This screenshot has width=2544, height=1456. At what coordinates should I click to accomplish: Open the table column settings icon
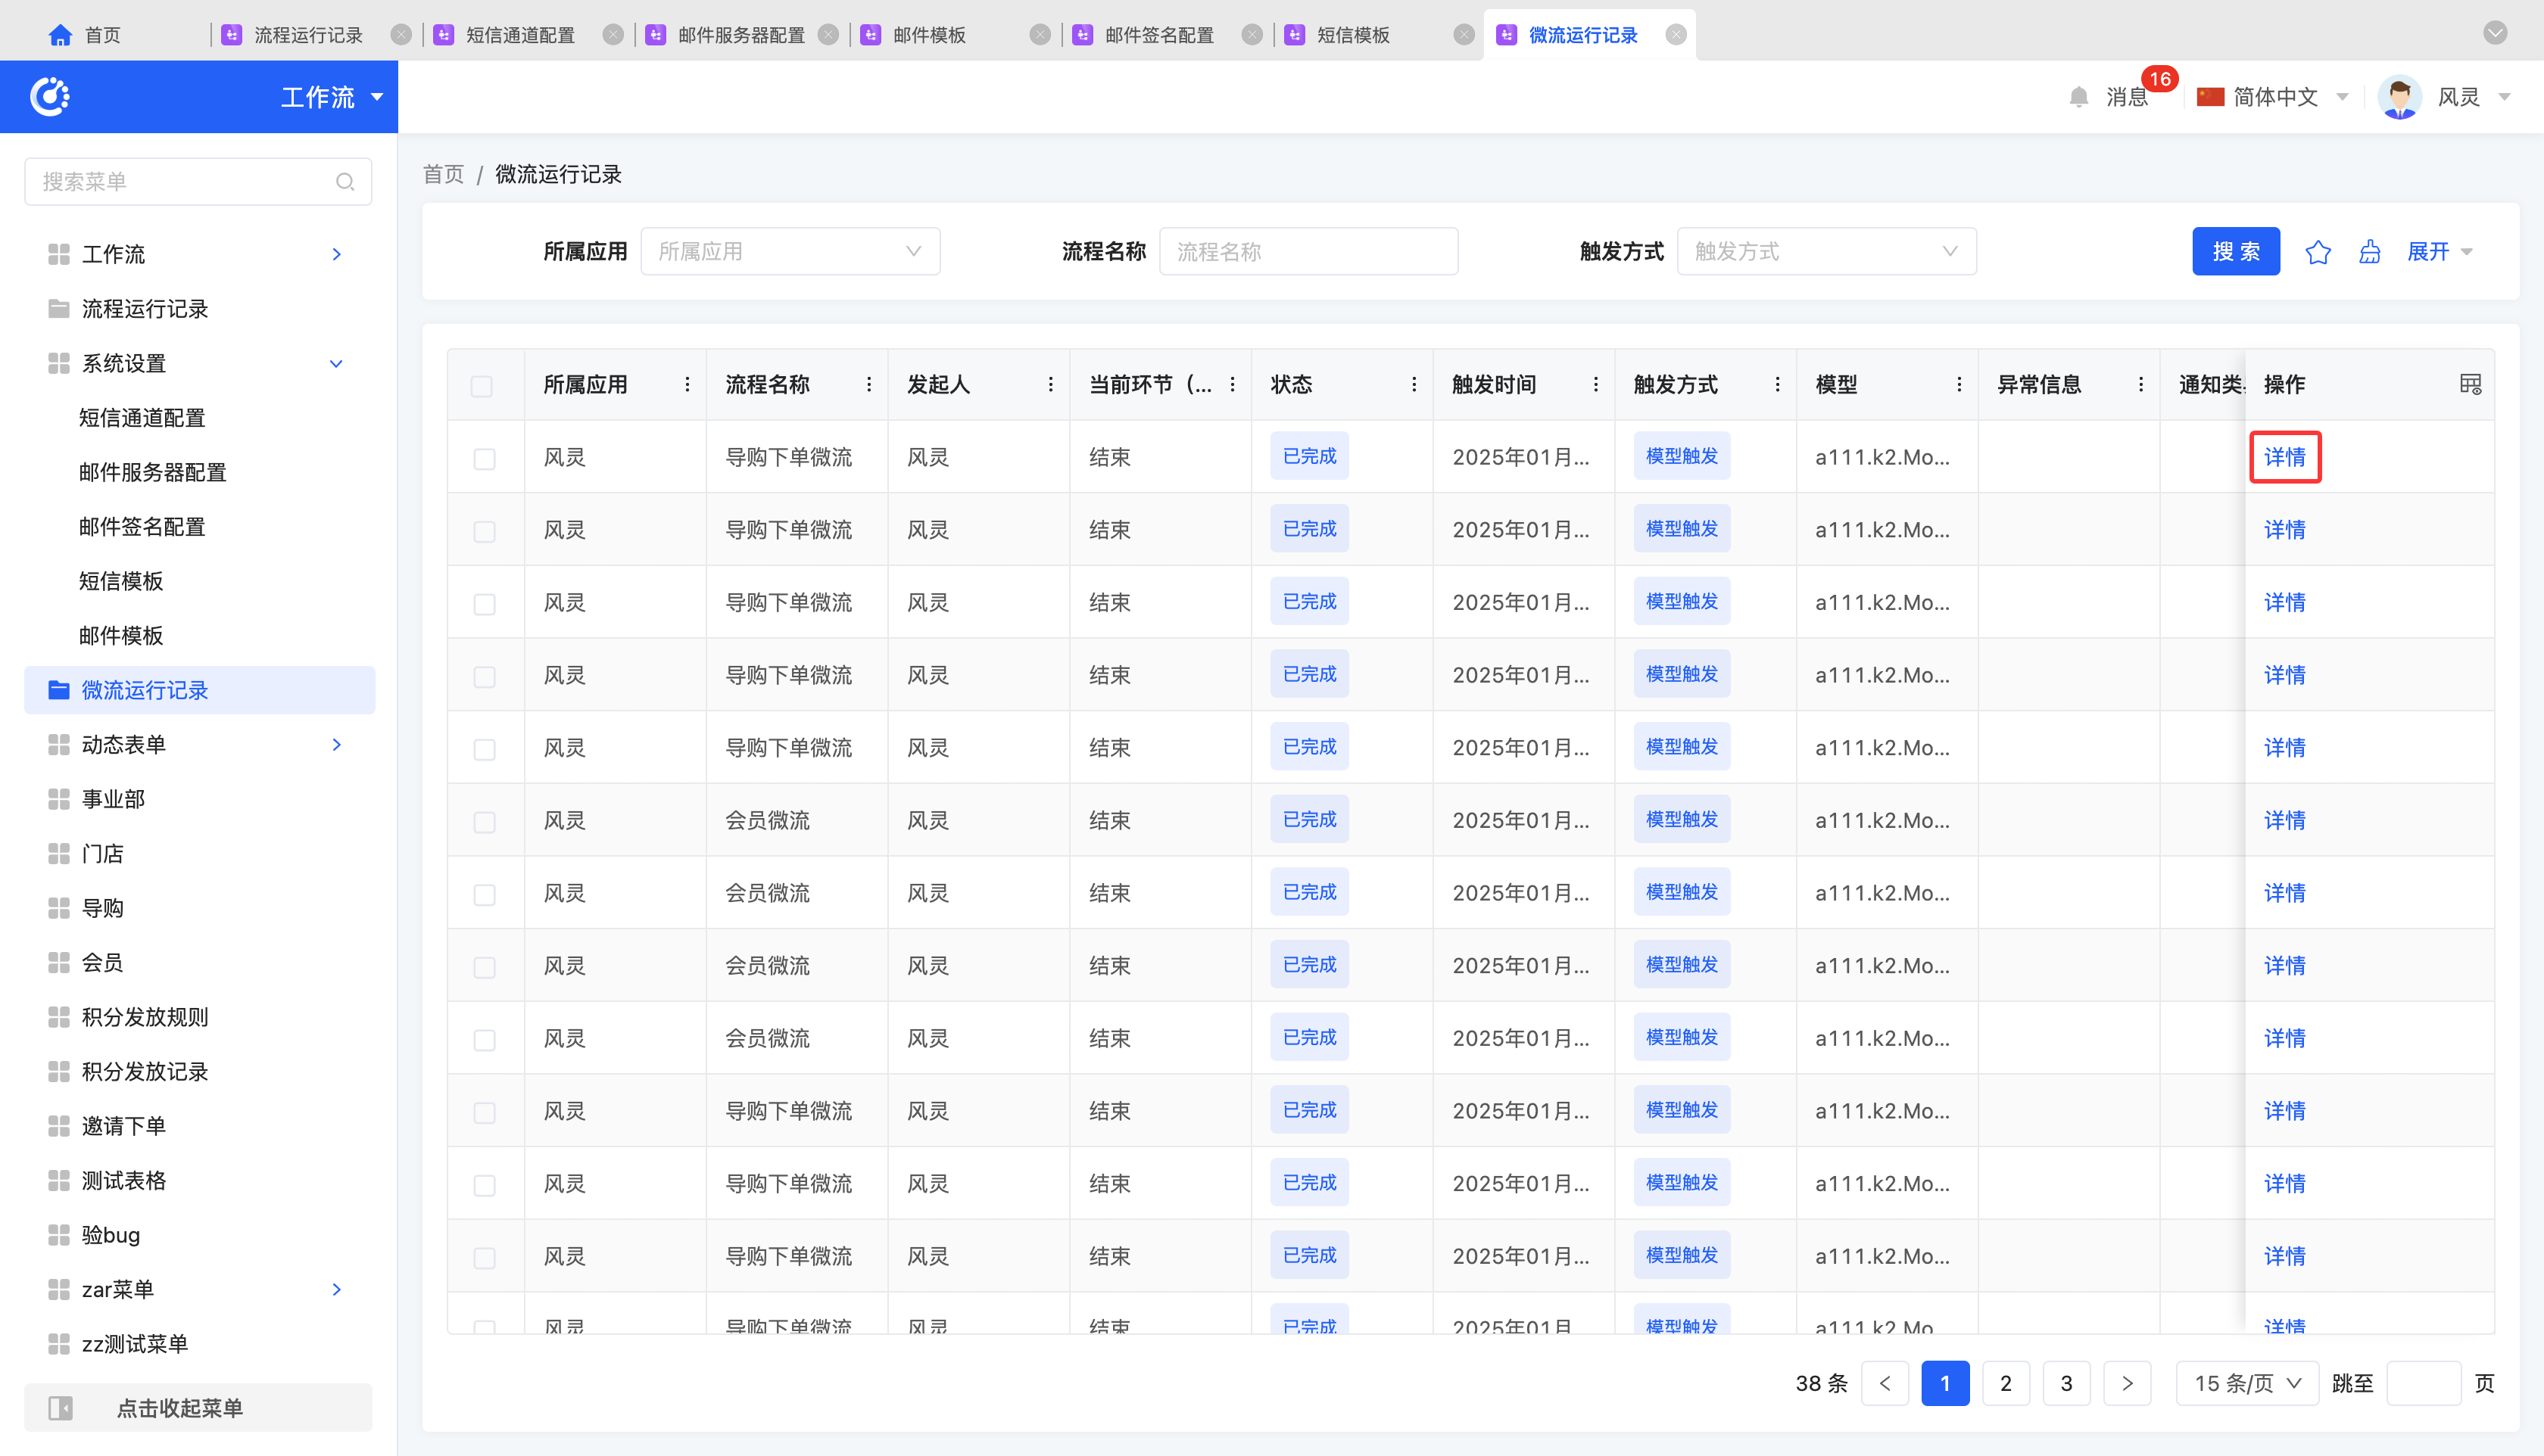coord(2470,384)
